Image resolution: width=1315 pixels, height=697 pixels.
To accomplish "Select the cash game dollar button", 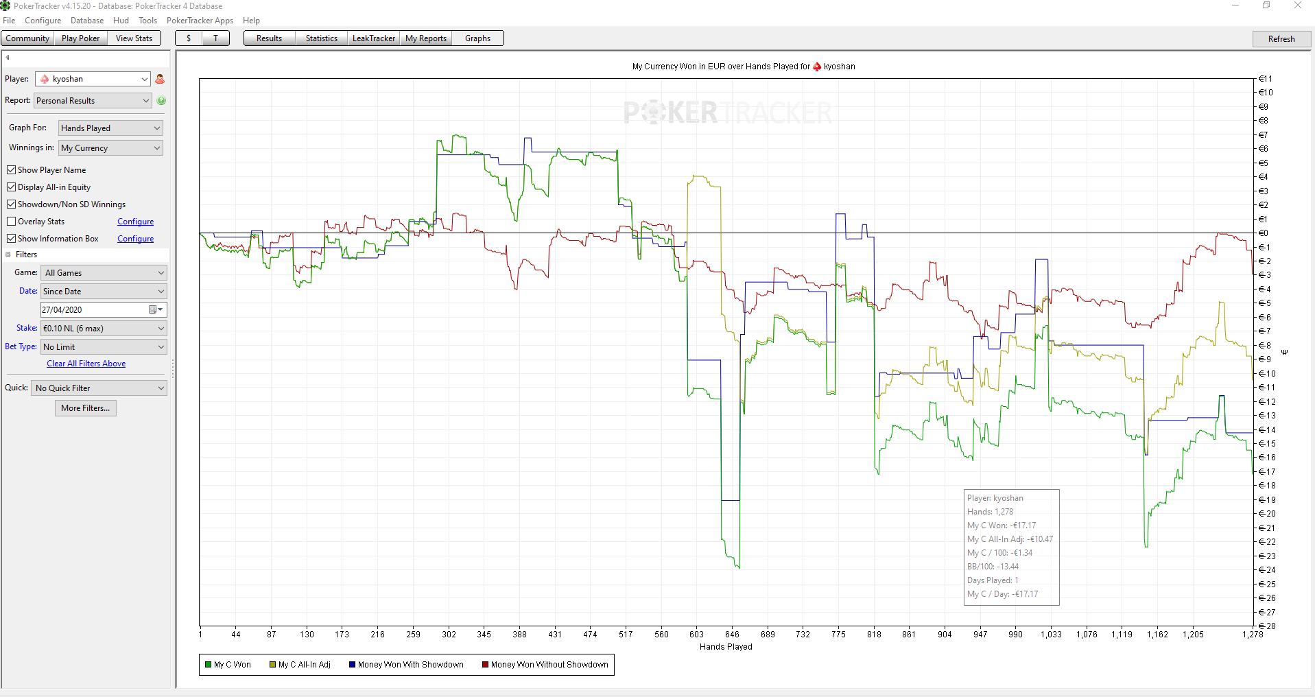I will (189, 38).
